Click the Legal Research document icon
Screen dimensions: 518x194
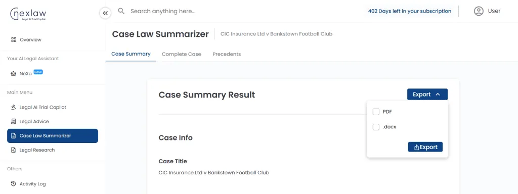[14, 150]
